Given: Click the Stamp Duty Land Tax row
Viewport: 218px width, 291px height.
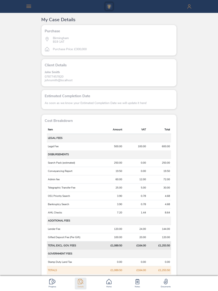Looking at the screenshot, I should [109, 262].
